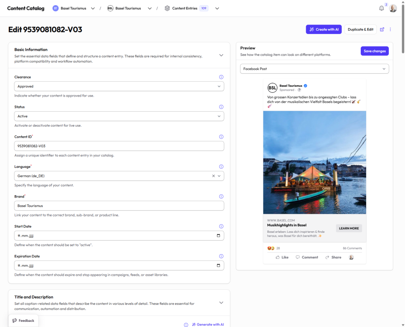Viewport: 405px width, 327px height.
Task: Show info for the Clearance field
Action: pos(221,77)
